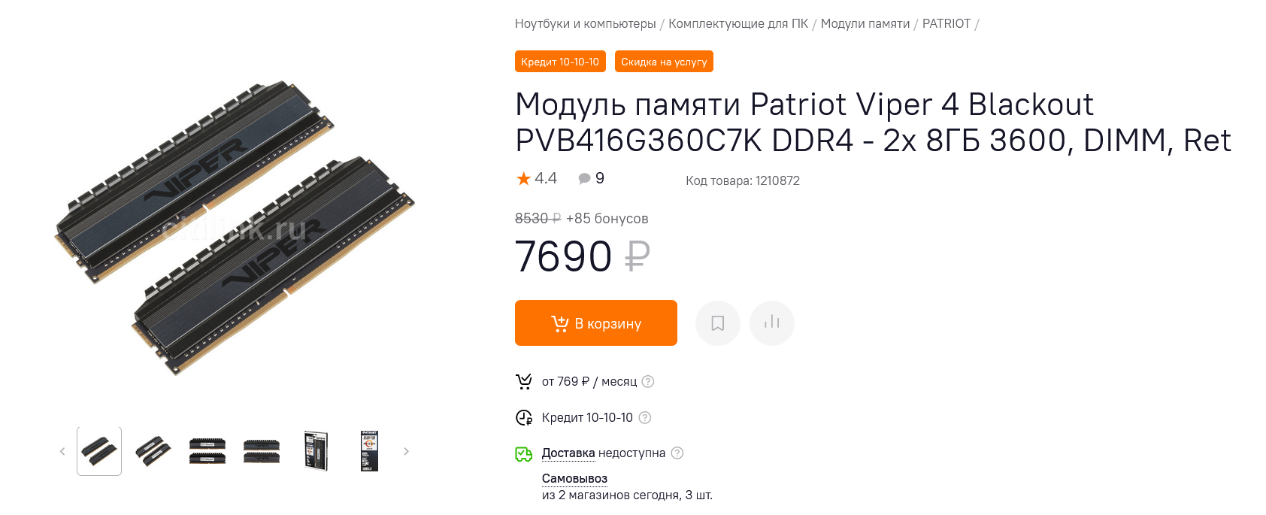Click the green delivery truck icon
Viewport: 1266px width, 515px height.
[523, 453]
